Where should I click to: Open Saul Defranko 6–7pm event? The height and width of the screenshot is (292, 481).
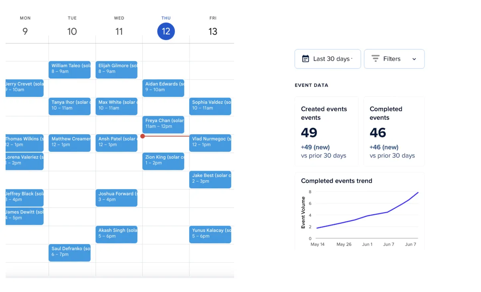70,253
